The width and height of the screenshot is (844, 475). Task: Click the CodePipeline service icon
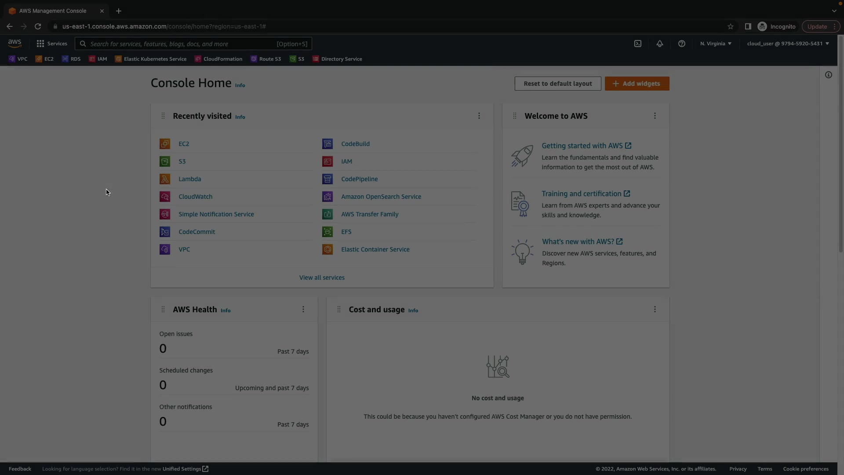tap(327, 179)
